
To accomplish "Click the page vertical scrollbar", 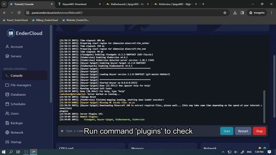I will pyautogui.click(x=274, y=86).
